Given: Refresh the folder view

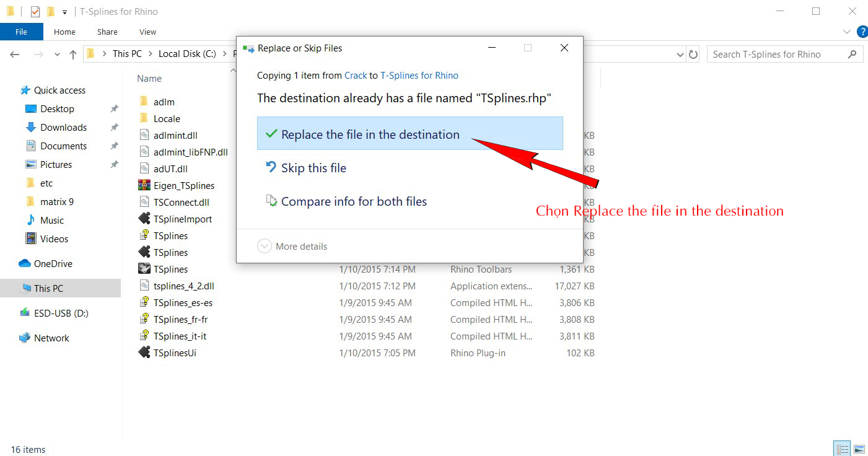Looking at the screenshot, I should pyautogui.click(x=693, y=55).
